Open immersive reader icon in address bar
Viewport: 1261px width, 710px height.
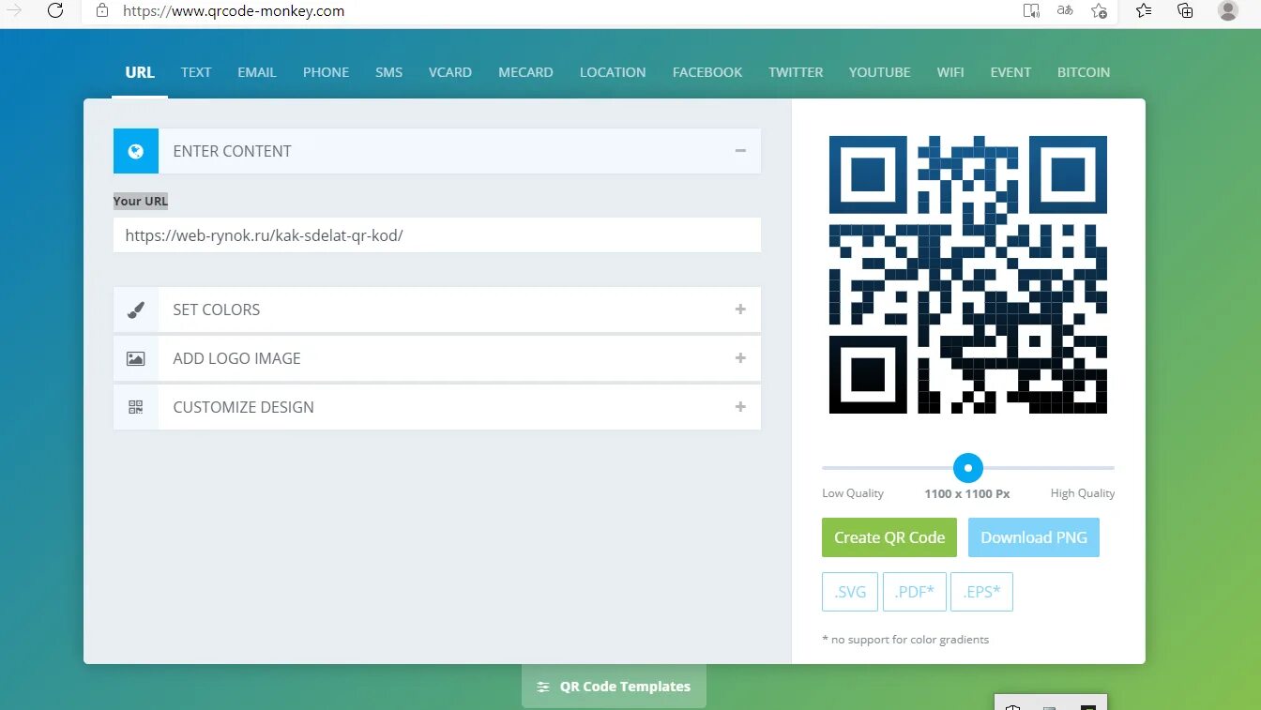pyautogui.click(x=1031, y=10)
